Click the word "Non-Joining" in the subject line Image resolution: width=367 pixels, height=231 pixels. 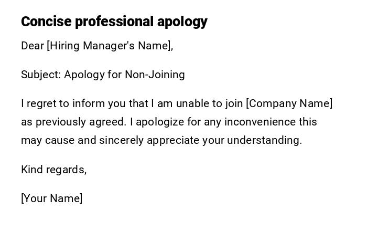155,75
